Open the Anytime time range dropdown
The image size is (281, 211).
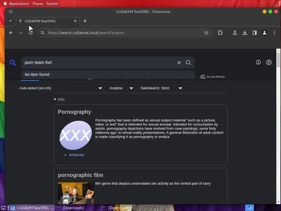121,88
